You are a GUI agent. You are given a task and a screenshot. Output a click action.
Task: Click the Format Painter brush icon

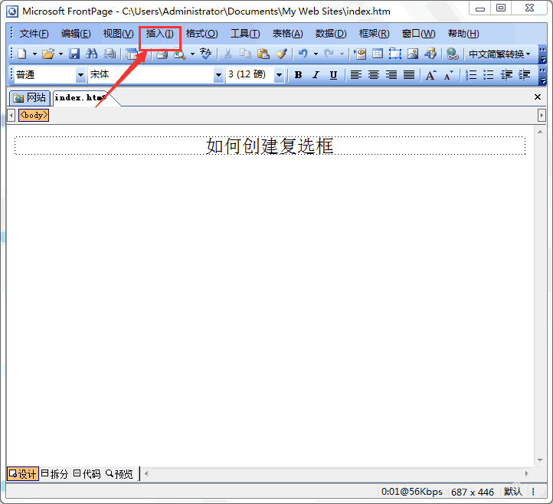pyautogui.click(x=281, y=54)
